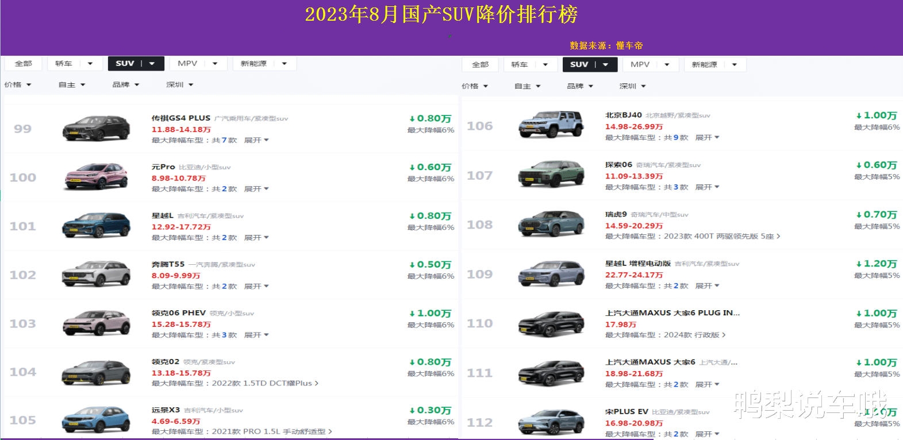Screen dimensions: 903x440
Task: Open 领克02 2022款 1.5TD DCT model link
Action: click(x=265, y=383)
